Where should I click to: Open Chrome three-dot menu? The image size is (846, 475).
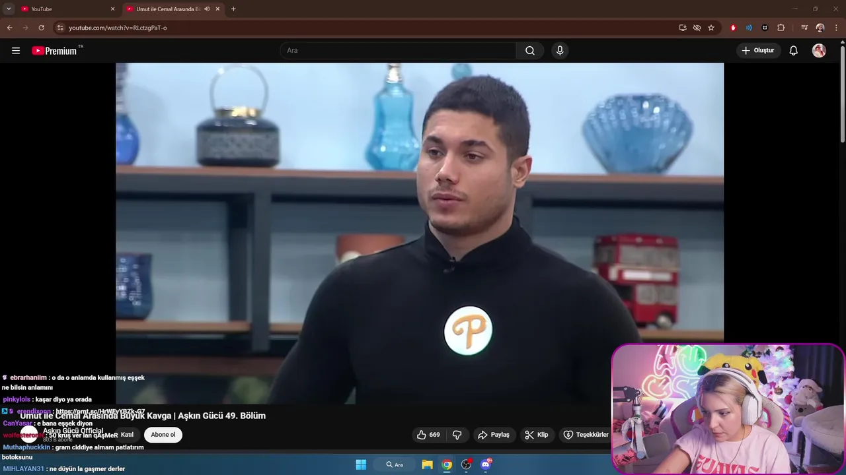(x=836, y=28)
